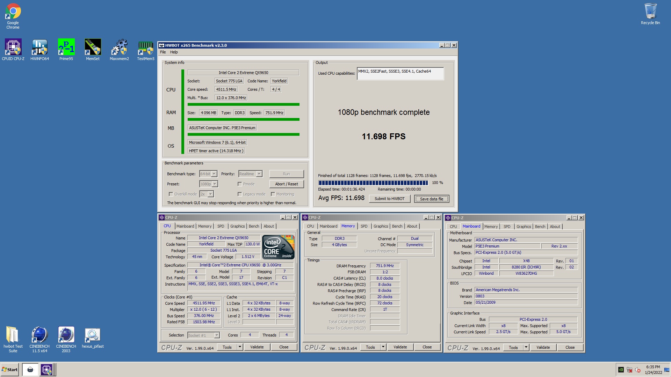Toggle the Overkill mode checkbox
Viewport: 671px width, 377px height.
click(x=171, y=194)
